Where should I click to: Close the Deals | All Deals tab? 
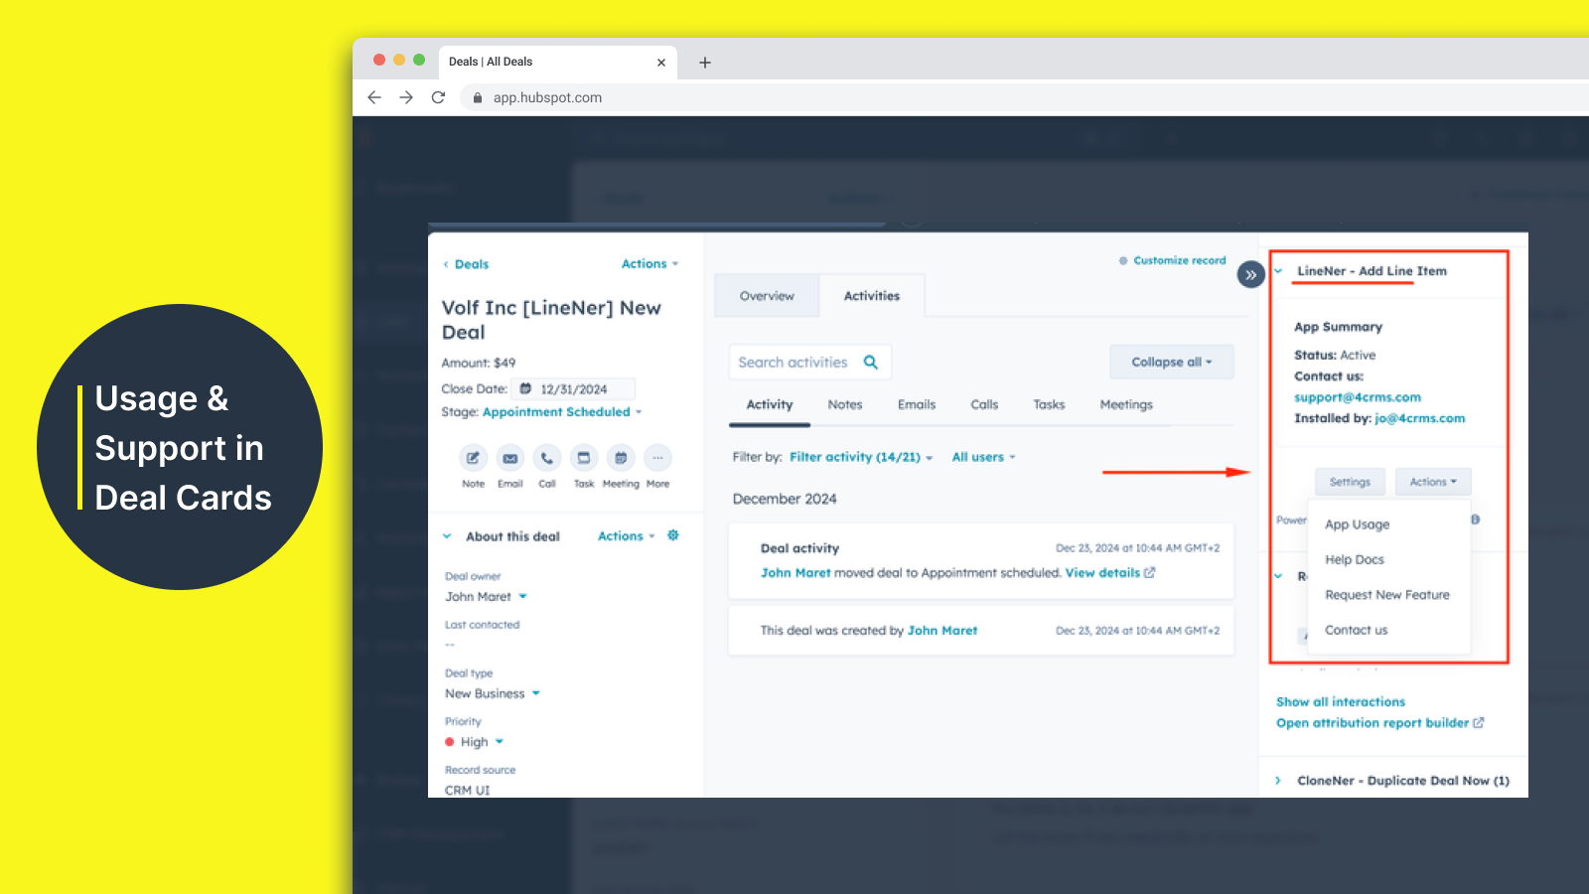[661, 63]
